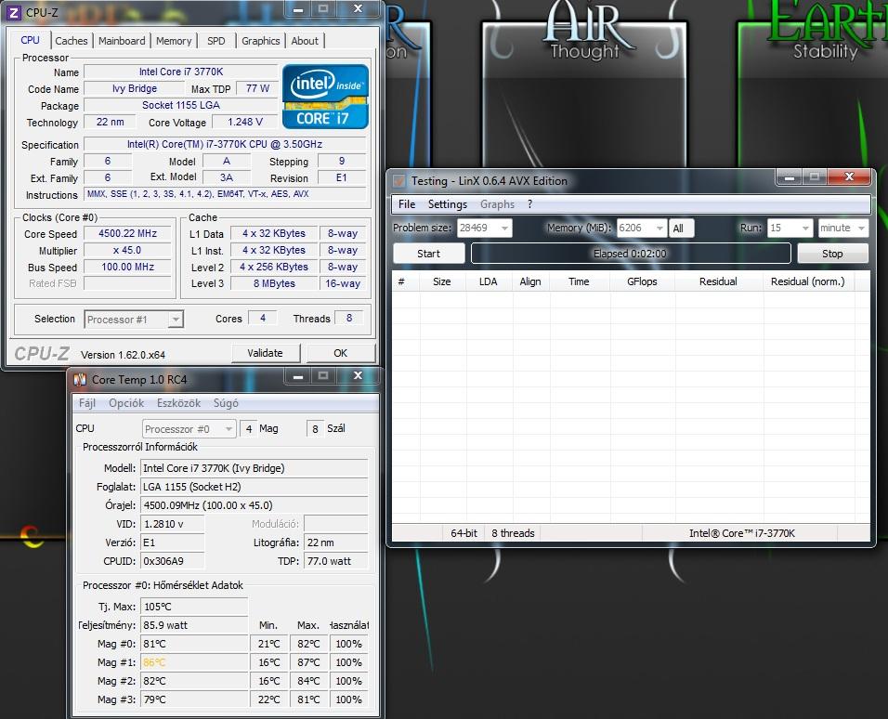Click the Specification field in CPU-Z
The width and height of the screenshot is (888, 719).
226,145
